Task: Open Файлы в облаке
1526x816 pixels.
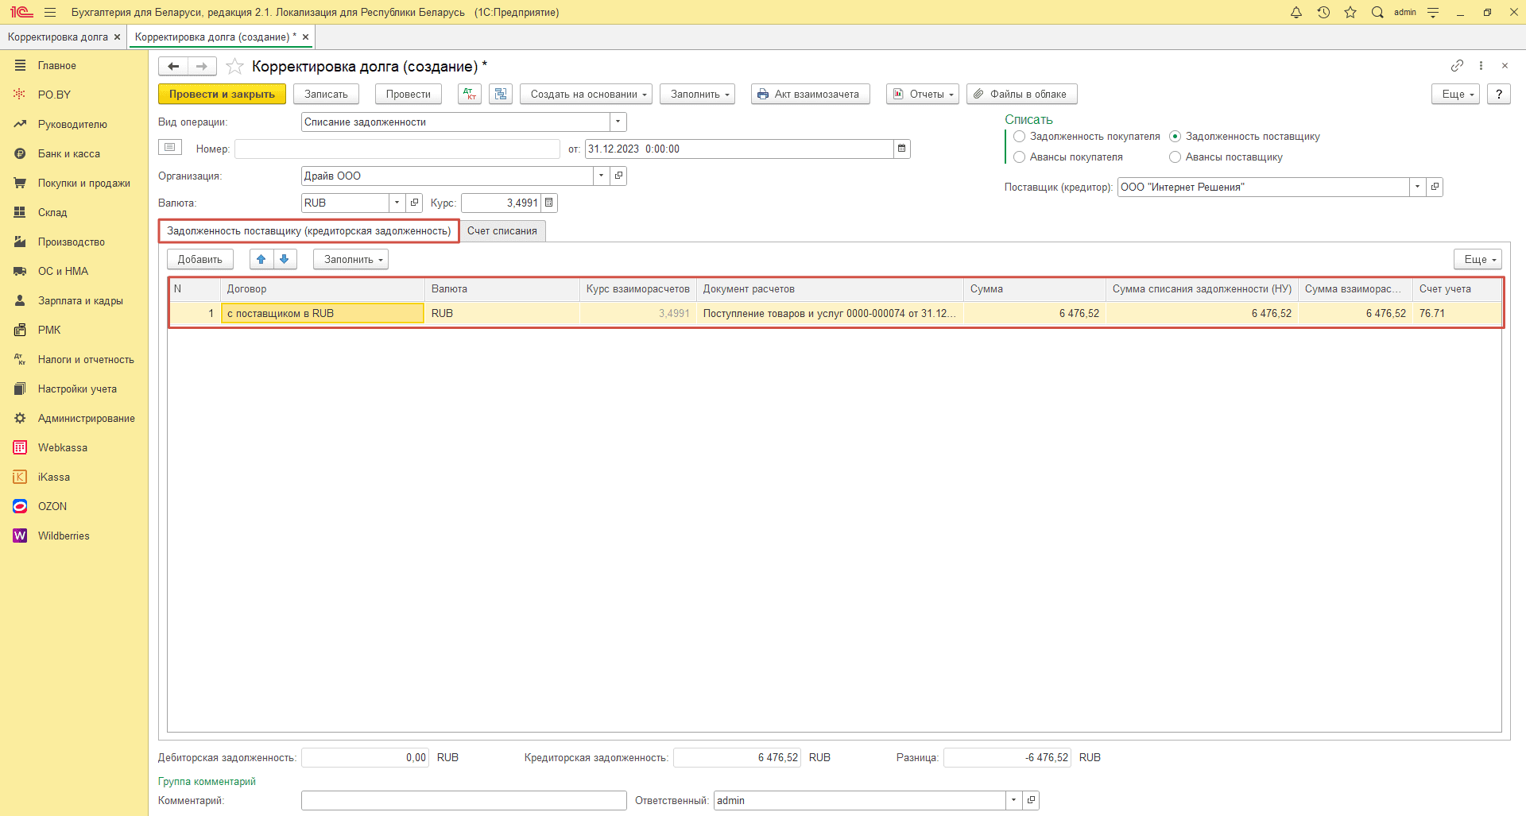Action: click(1022, 94)
